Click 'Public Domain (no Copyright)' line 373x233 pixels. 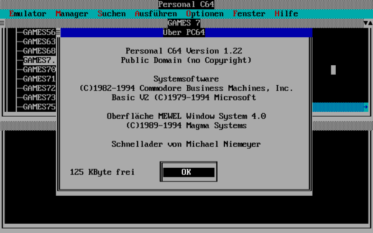[x=186, y=60]
